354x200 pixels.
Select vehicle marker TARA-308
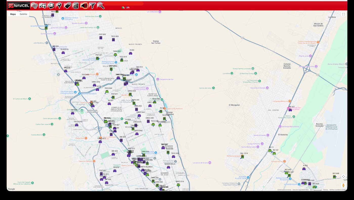(153, 181)
